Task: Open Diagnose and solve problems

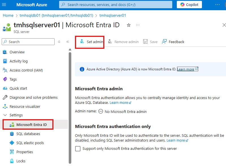Action: 33,97
